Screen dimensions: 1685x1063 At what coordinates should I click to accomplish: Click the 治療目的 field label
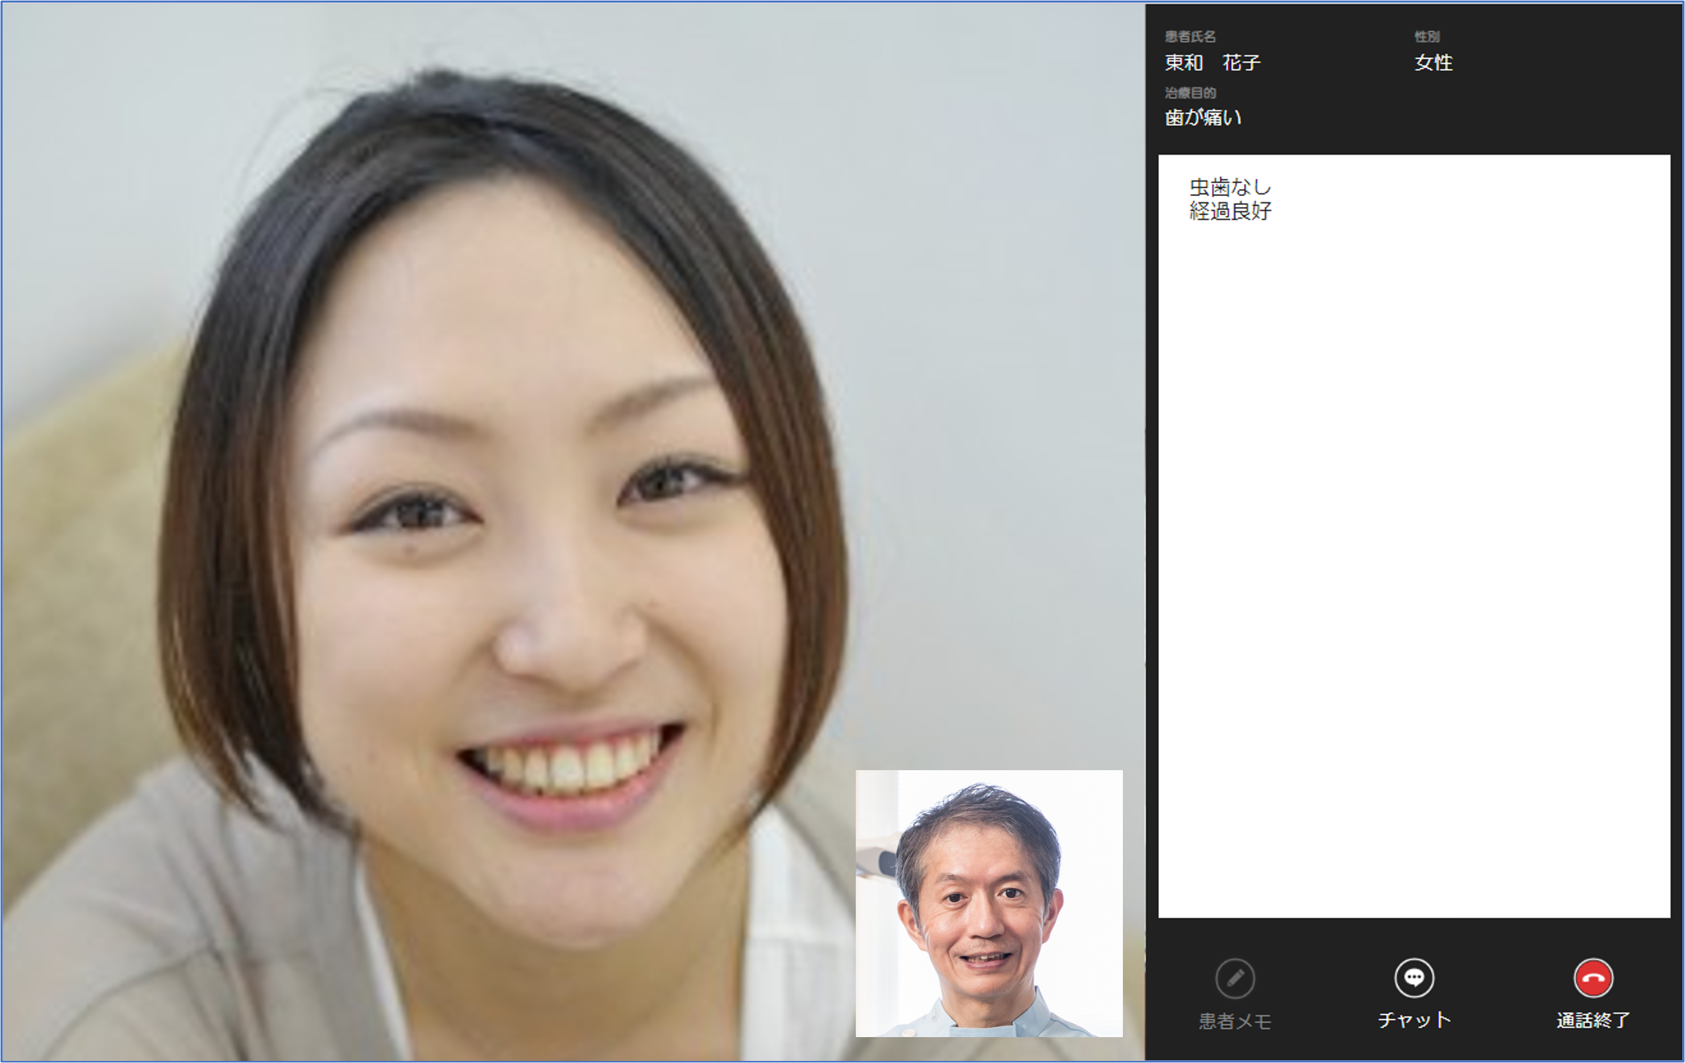click(x=1190, y=93)
